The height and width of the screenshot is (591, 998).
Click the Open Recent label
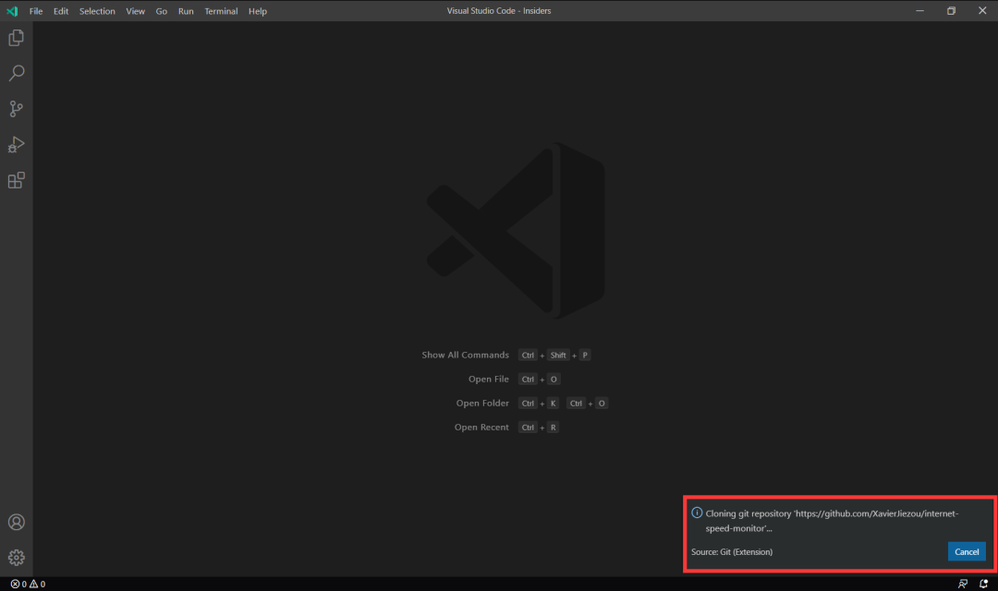point(481,428)
